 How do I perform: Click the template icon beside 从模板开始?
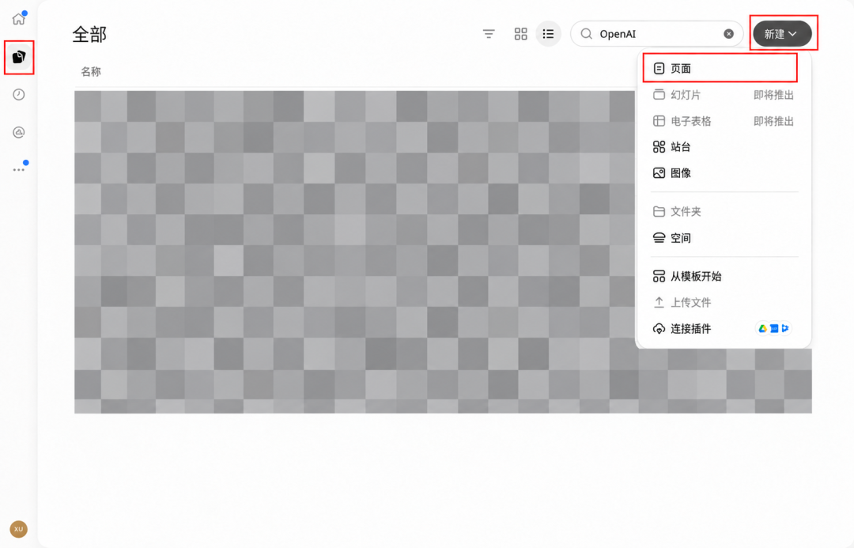coord(659,276)
